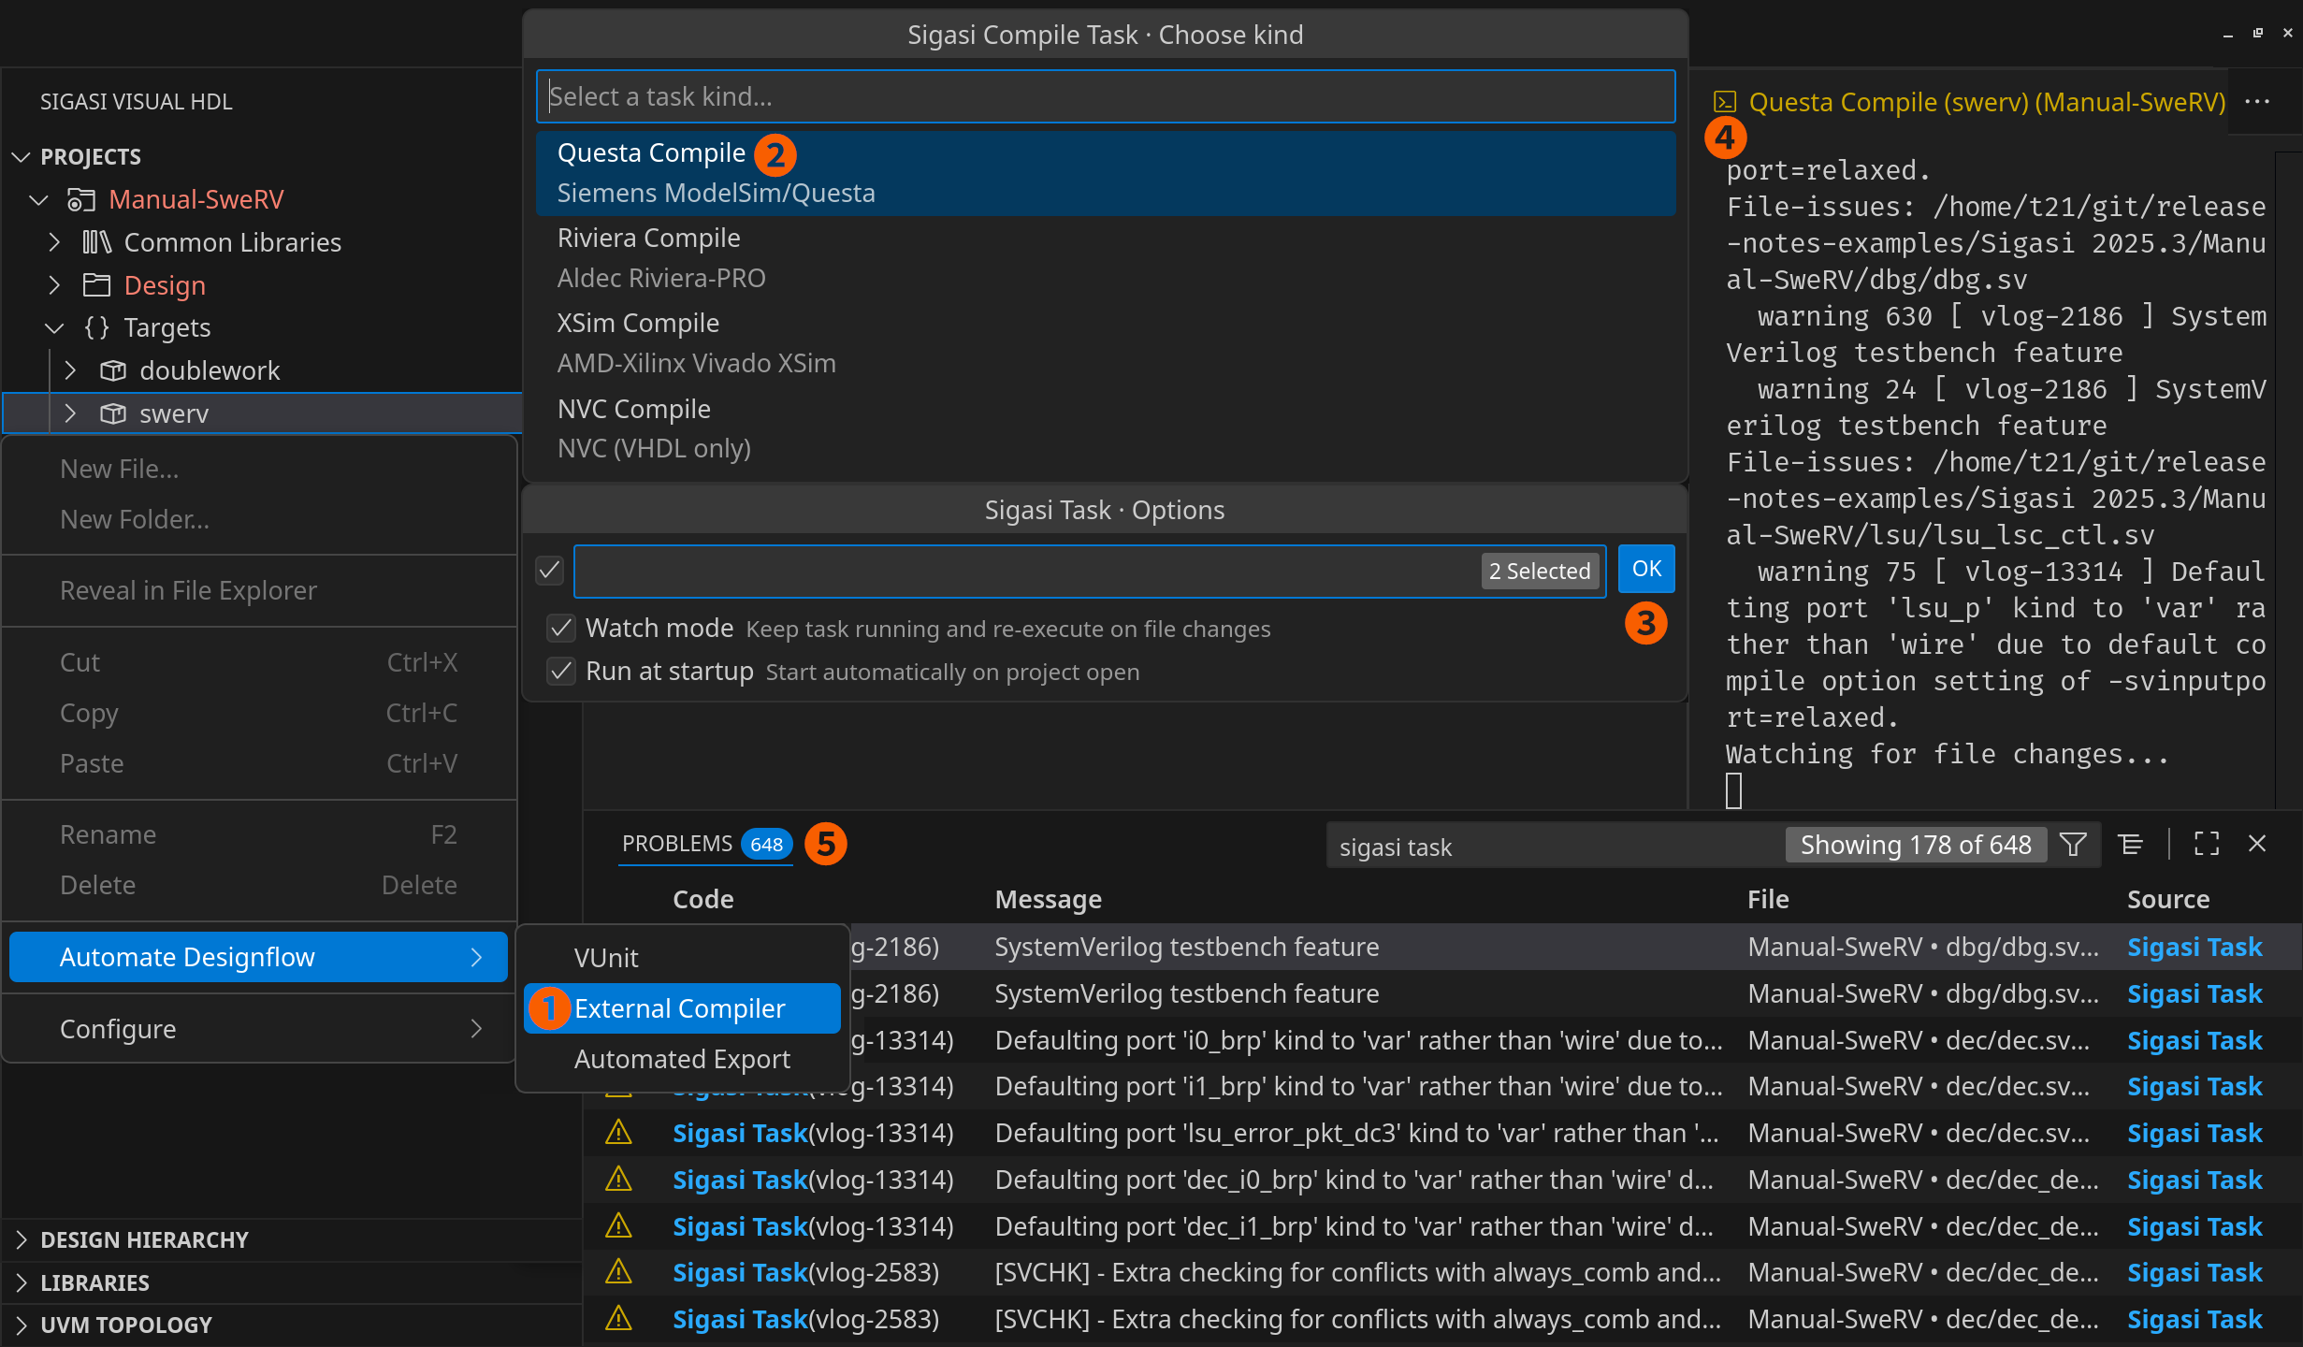Click the filter icon in Problems panel
2303x1347 pixels.
2073,845
